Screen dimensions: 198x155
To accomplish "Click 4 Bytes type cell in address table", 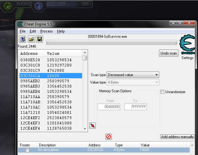I will coord(119,150).
